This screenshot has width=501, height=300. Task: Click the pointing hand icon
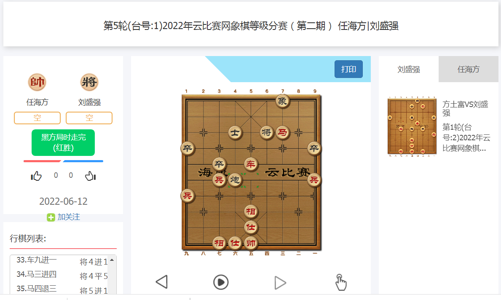(x=340, y=282)
